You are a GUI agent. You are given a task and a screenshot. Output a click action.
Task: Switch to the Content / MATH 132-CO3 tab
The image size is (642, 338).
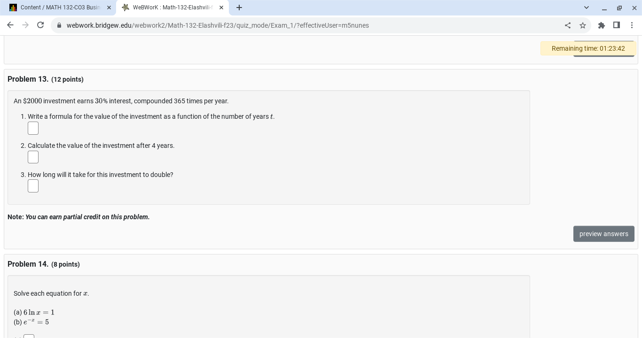[61, 8]
